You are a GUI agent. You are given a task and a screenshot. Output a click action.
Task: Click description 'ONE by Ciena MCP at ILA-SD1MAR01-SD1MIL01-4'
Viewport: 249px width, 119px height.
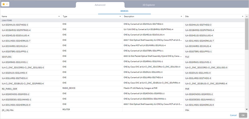[145, 45]
